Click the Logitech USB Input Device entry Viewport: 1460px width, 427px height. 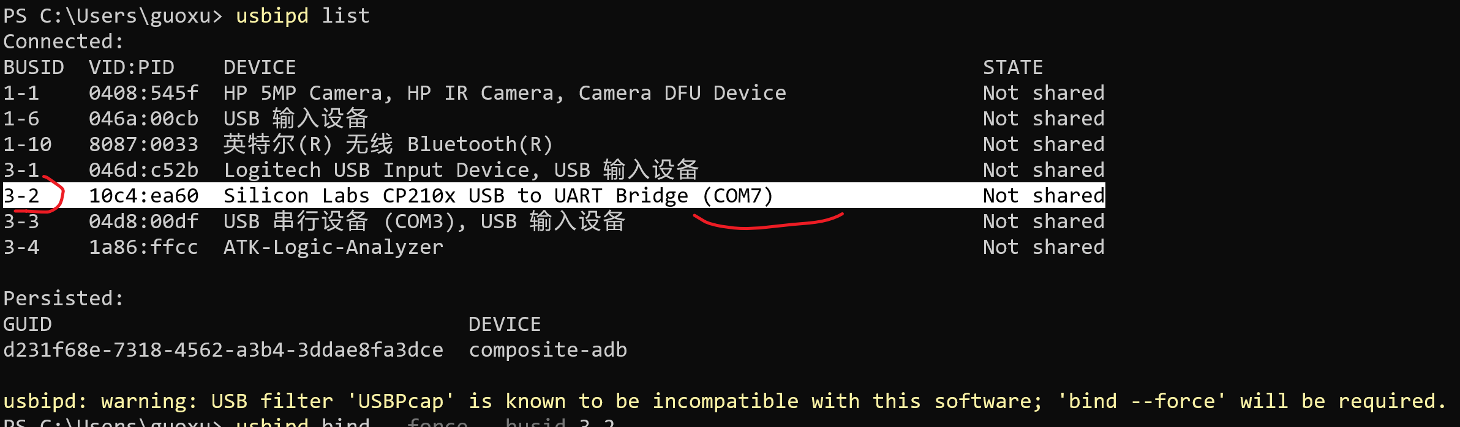coord(461,170)
